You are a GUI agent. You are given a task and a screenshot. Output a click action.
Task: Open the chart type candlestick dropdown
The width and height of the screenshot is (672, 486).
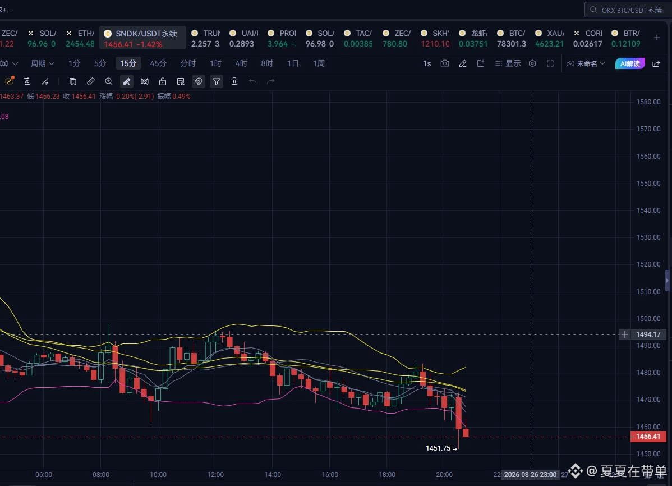[x=8, y=63]
